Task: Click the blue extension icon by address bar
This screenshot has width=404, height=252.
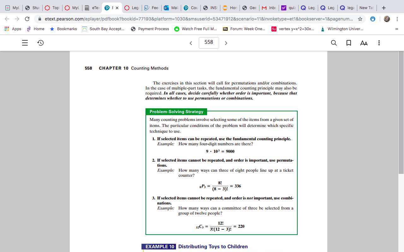Action: [373, 19]
